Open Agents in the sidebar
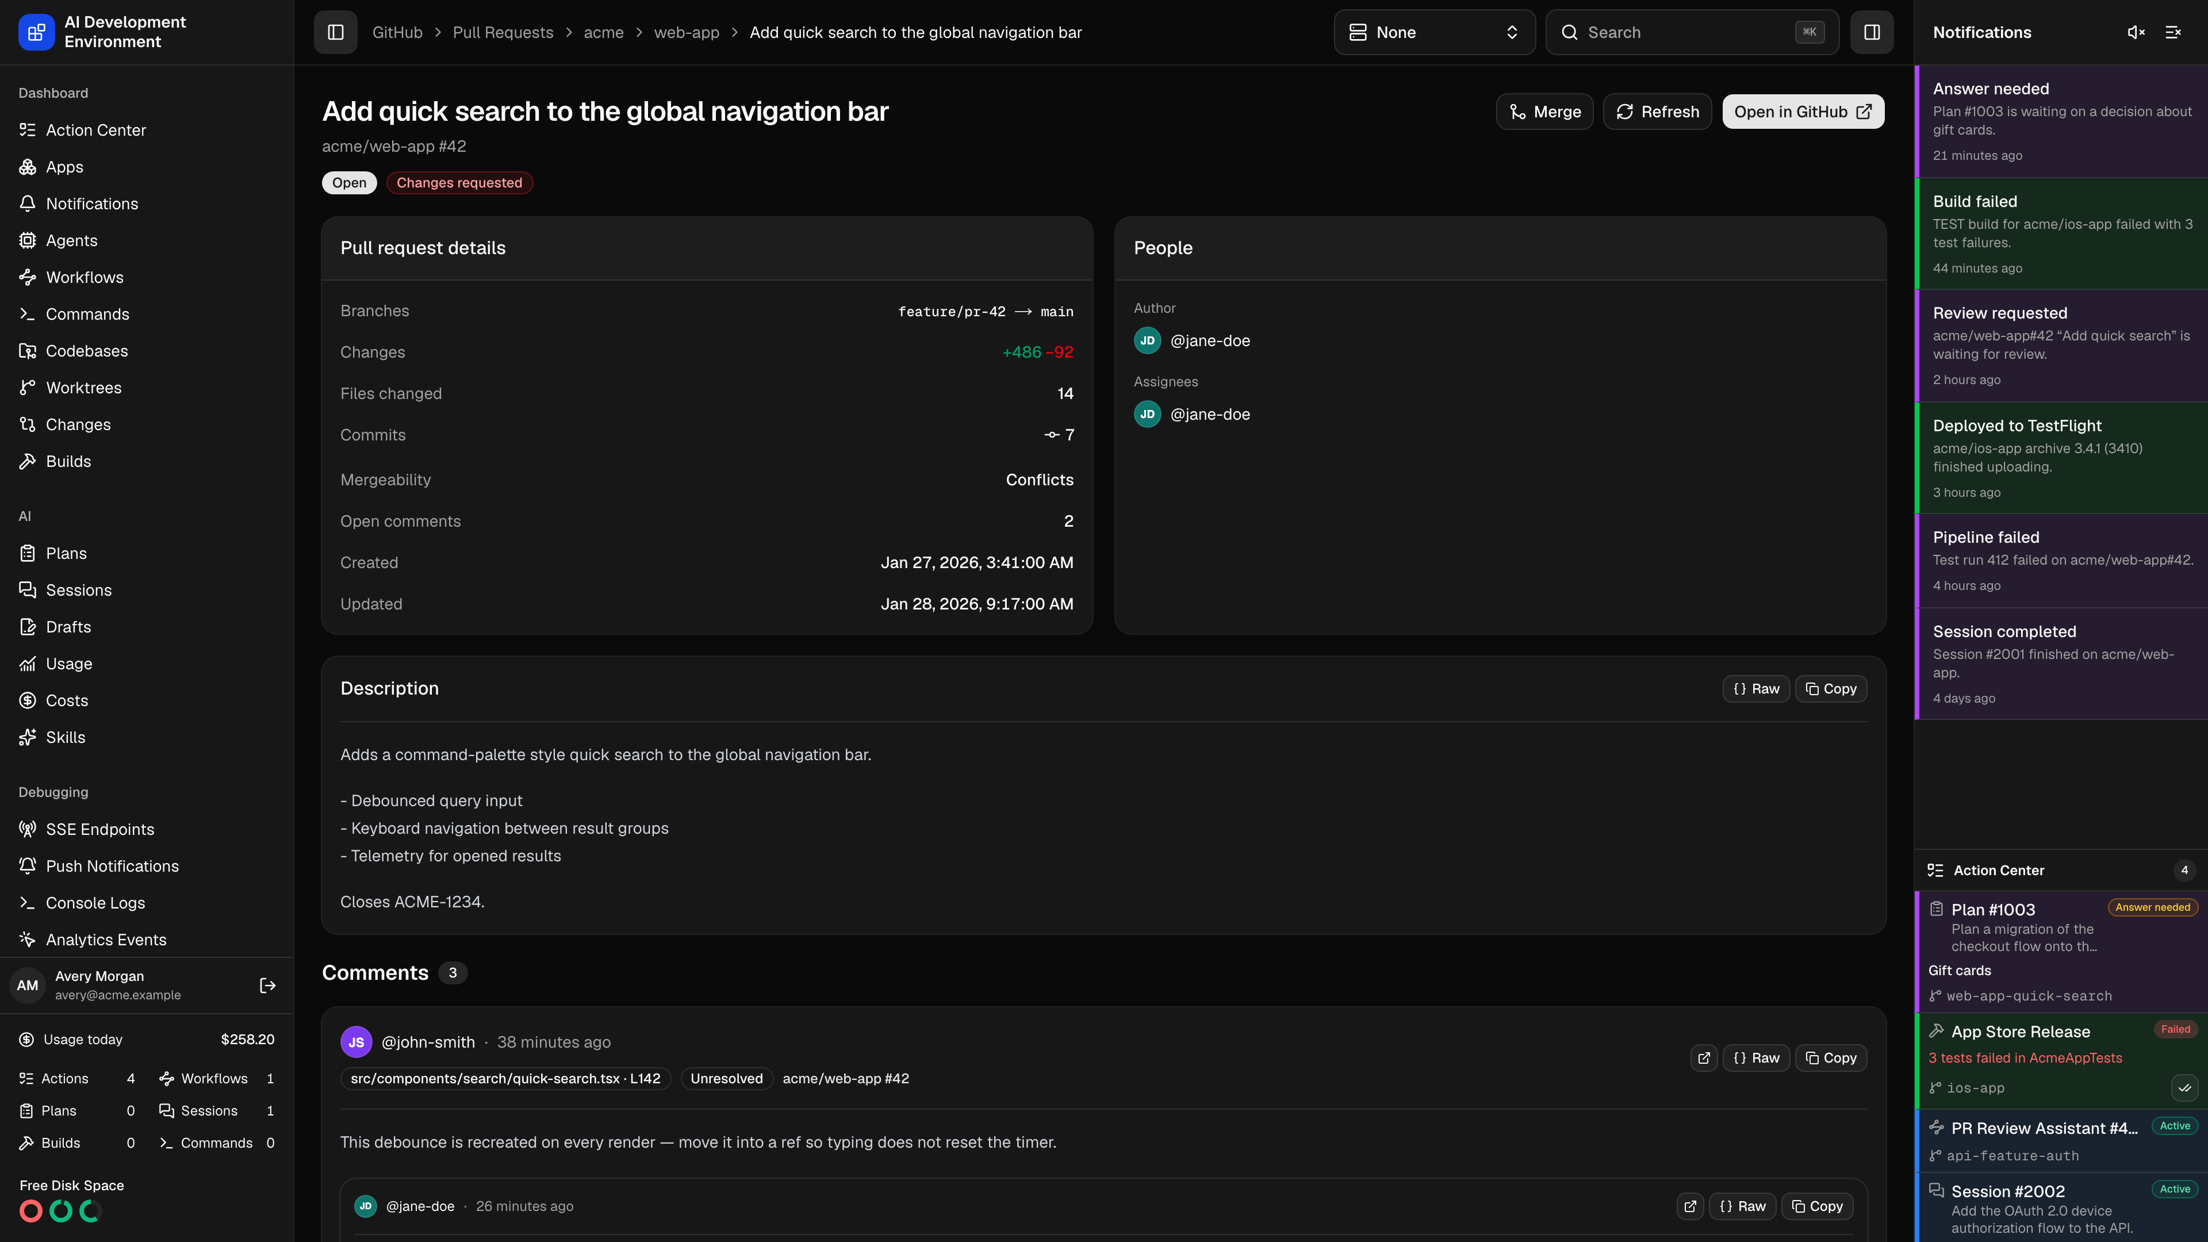Viewport: 2208px width, 1242px height. point(147,241)
